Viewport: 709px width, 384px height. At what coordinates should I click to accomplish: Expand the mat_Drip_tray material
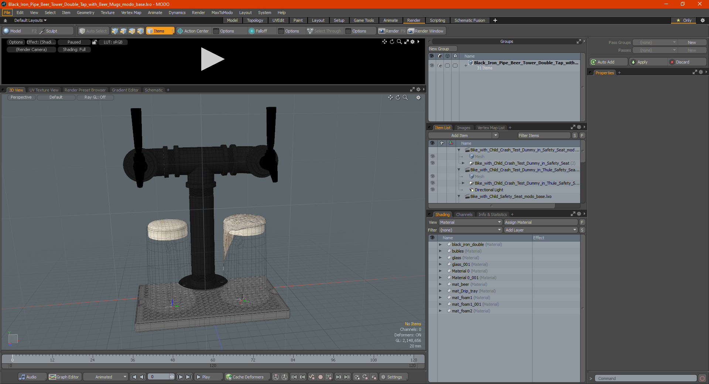click(440, 291)
